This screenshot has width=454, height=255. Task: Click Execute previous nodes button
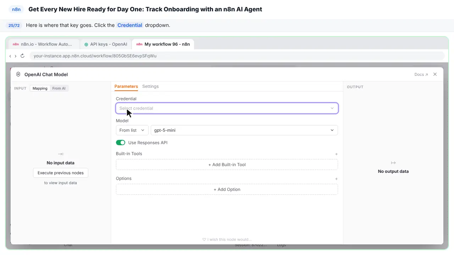[x=61, y=173]
